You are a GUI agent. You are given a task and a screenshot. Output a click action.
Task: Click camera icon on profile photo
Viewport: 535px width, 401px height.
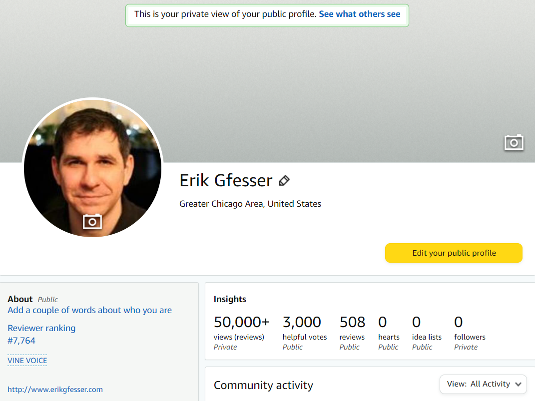pyautogui.click(x=92, y=221)
